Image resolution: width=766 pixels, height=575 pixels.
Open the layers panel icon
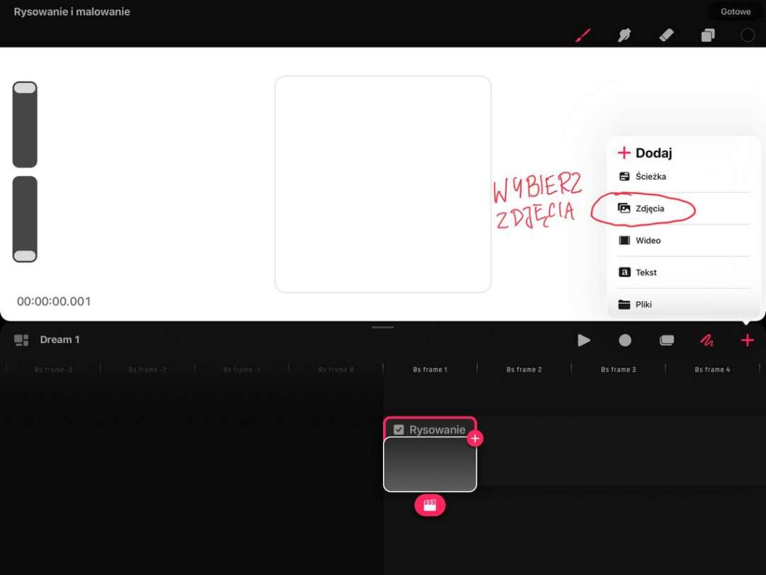[708, 35]
